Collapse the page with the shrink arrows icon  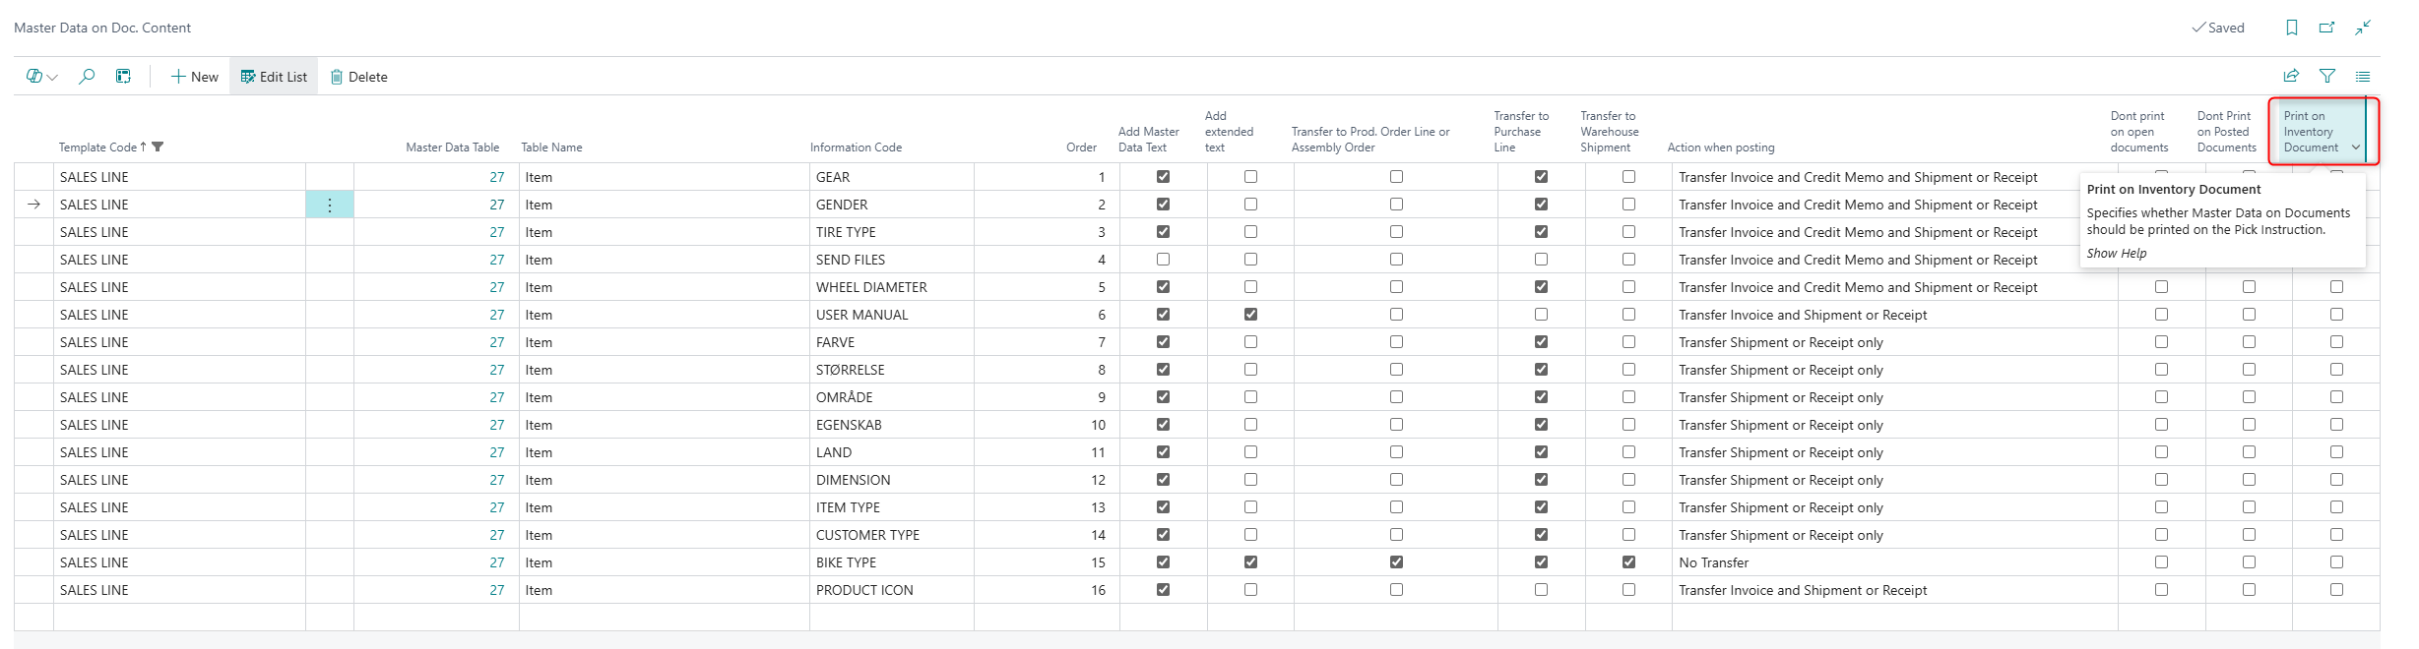2363,28
